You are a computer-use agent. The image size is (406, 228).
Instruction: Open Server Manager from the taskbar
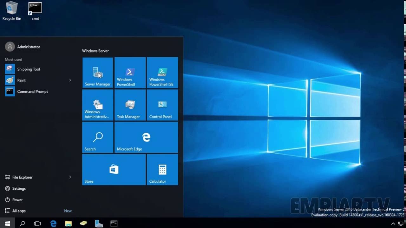coord(99,224)
